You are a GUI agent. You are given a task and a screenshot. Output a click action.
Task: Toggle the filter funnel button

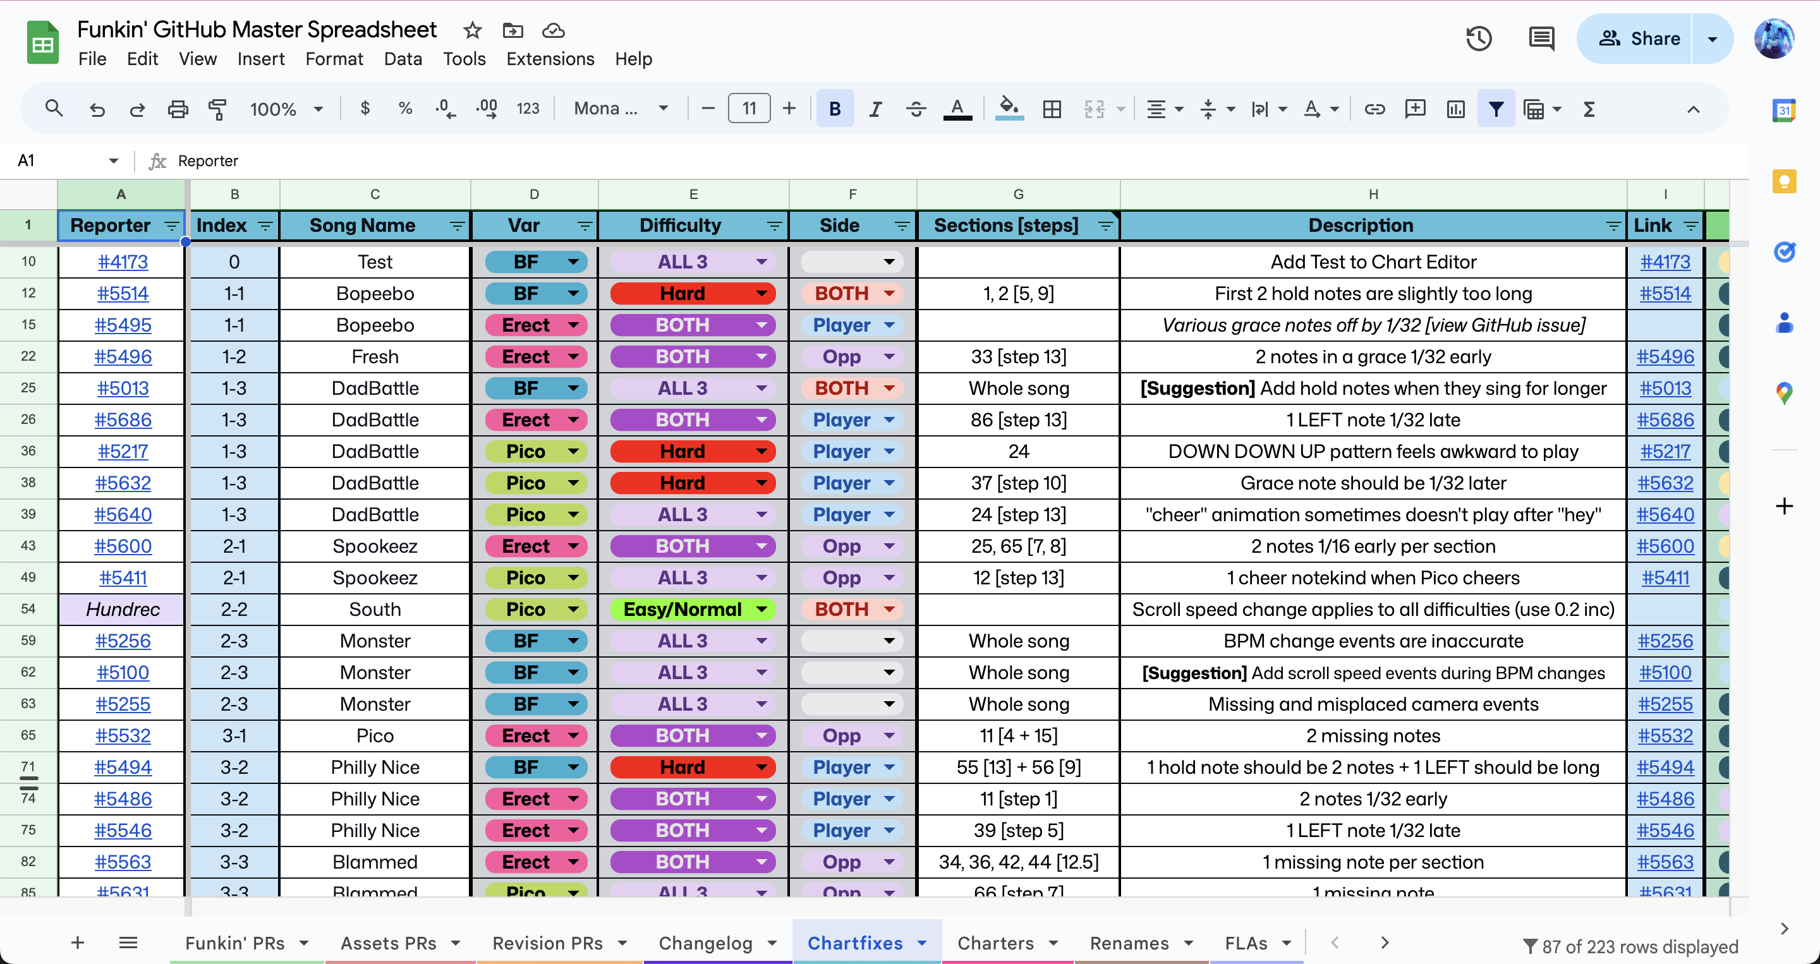tap(1496, 109)
